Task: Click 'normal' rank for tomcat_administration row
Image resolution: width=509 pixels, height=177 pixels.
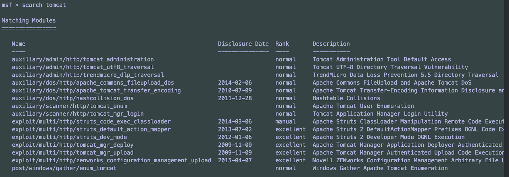Action: [286, 60]
